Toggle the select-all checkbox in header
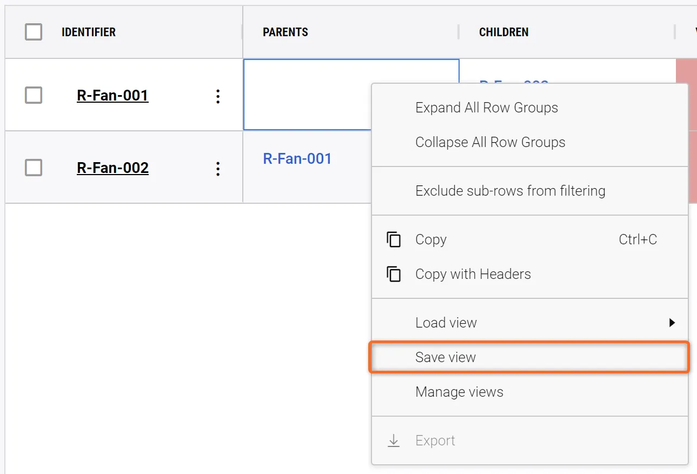 click(34, 32)
